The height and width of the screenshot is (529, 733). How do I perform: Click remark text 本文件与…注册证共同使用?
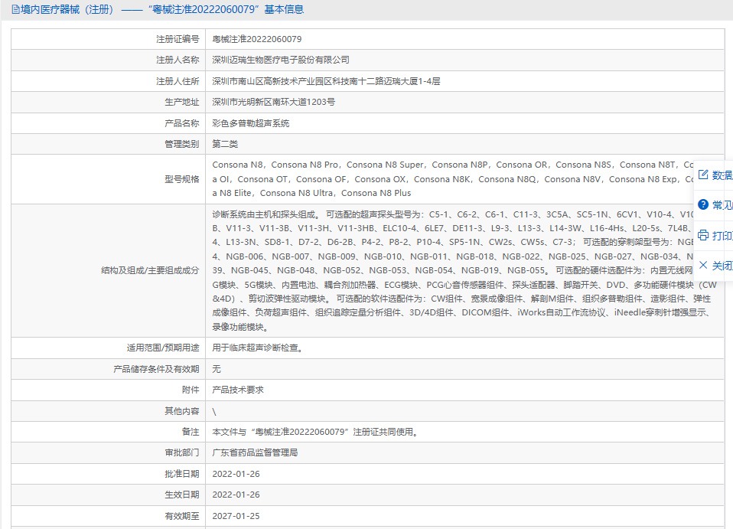[x=315, y=433]
